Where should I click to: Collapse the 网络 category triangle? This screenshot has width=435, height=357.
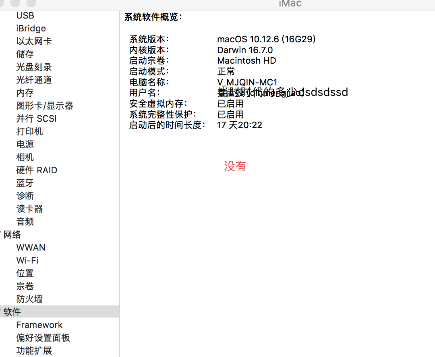(x=1, y=233)
